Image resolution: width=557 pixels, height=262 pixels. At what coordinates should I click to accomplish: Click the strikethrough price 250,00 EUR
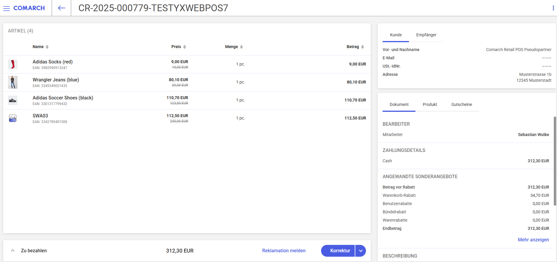pos(179,121)
